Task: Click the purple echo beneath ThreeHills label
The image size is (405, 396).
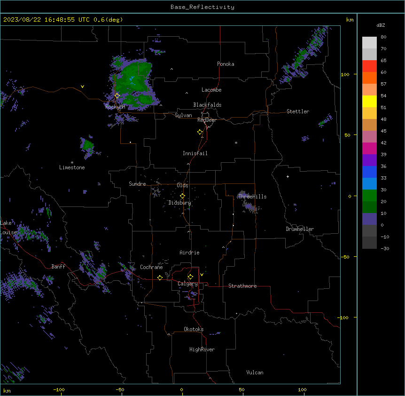Action: point(249,206)
